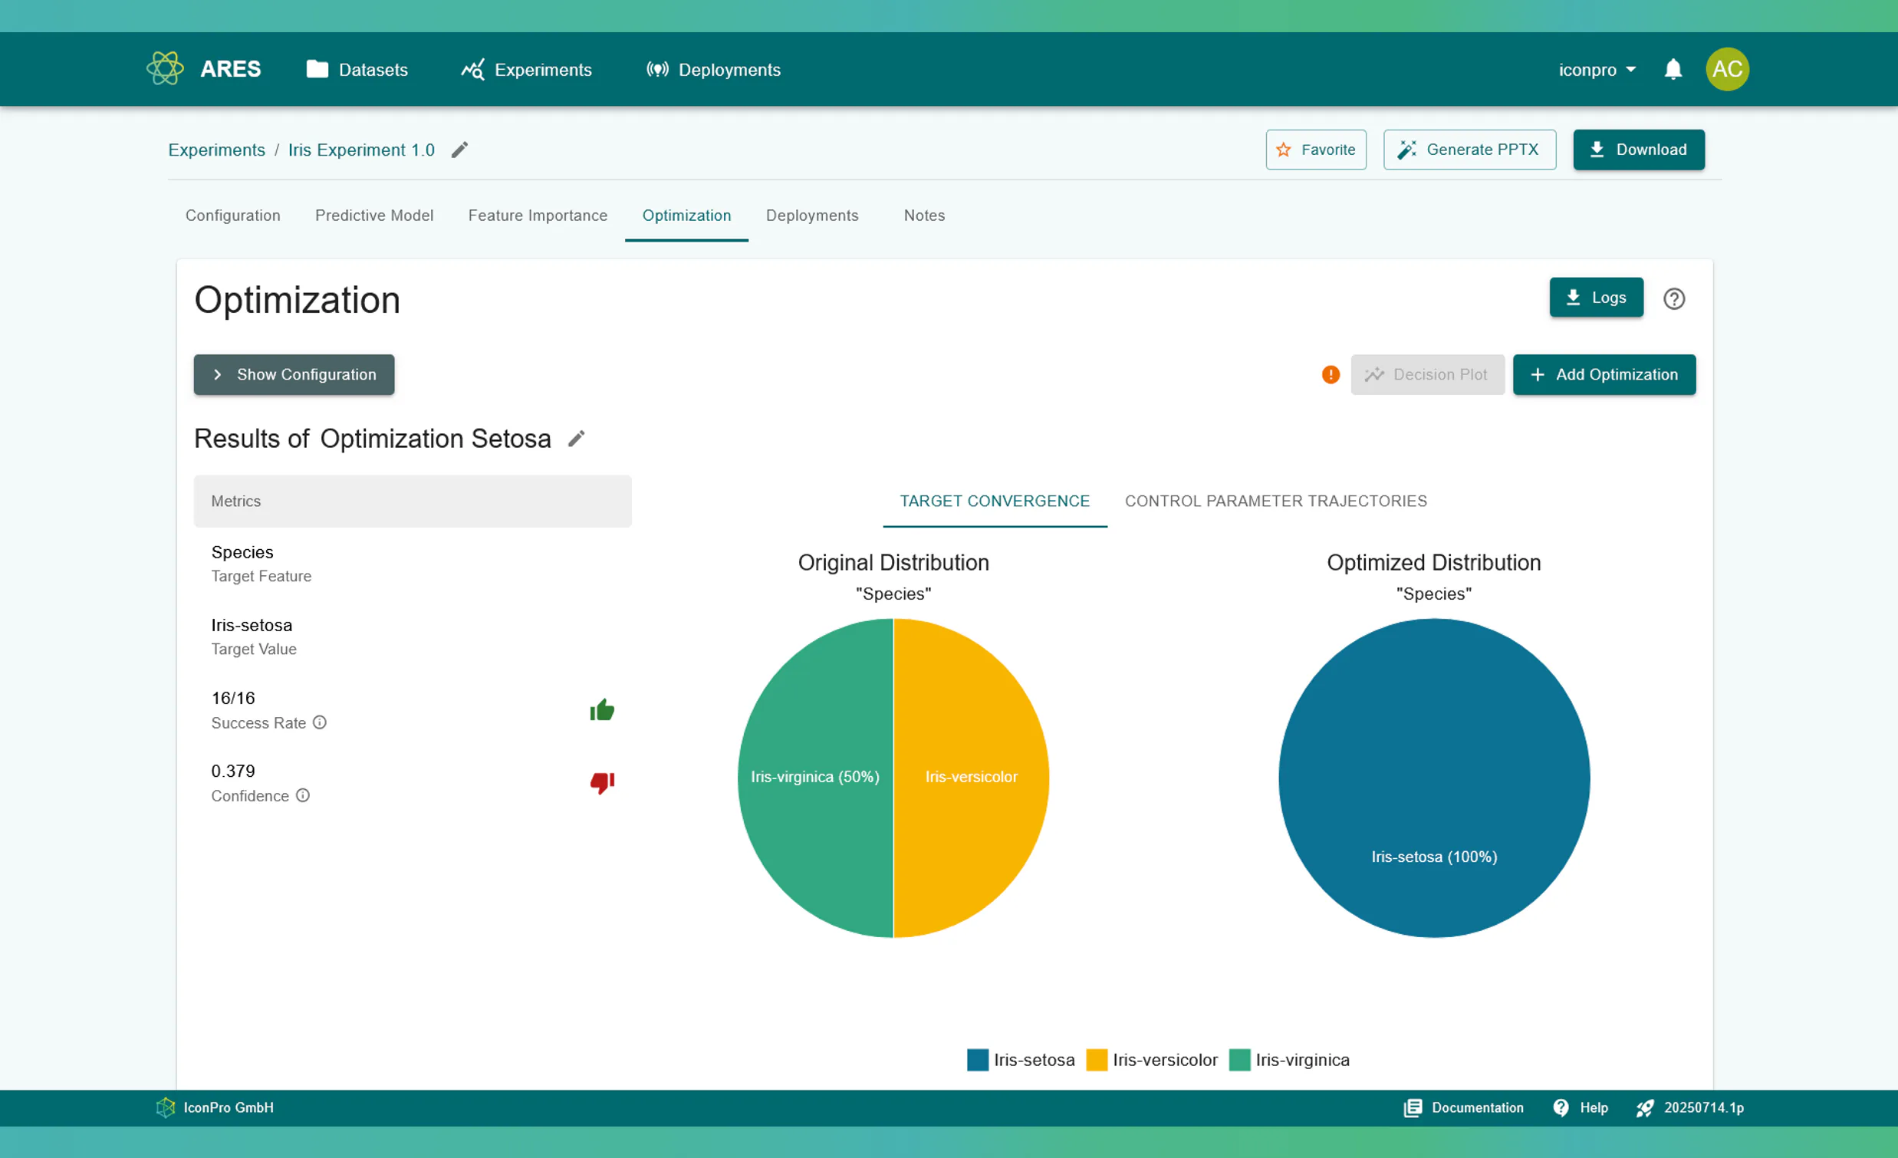Click the Experiments breadcrumb link
The height and width of the screenshot is (1158, 1898).
pyautogui.click(x=216, y=150)
